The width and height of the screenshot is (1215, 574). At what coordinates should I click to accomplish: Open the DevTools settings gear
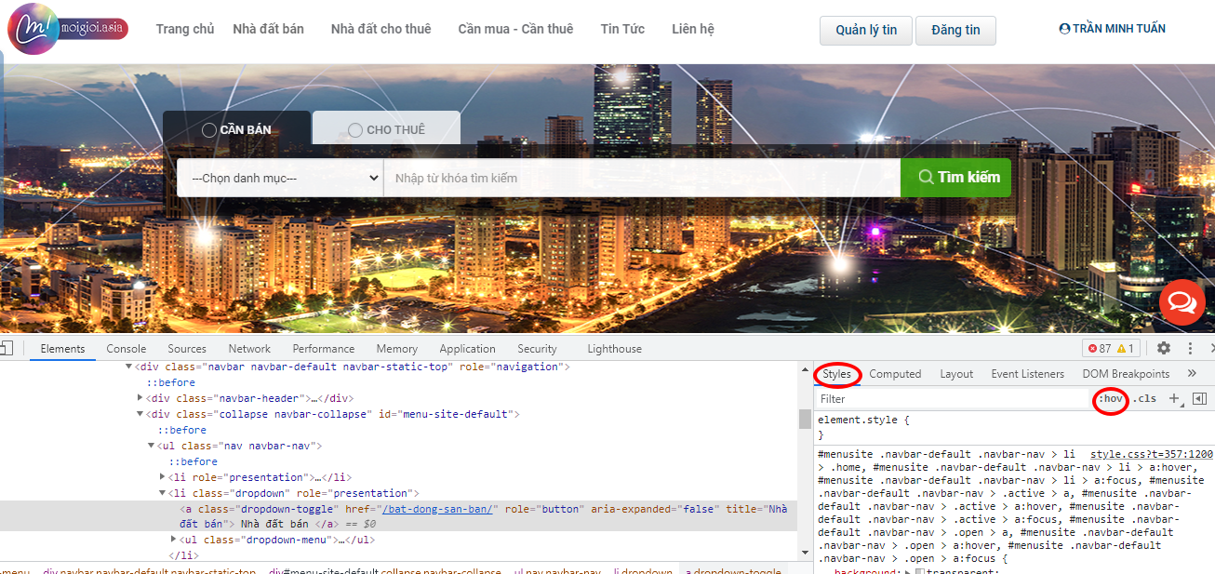coord(1163,348)
